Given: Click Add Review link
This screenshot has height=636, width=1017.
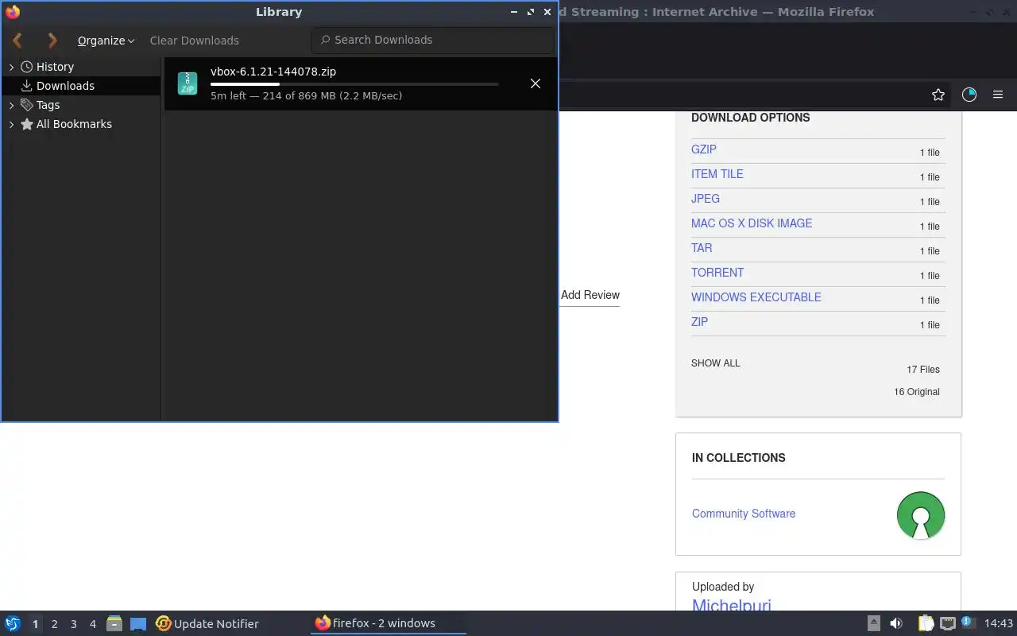Looking at the screenshot, I should [x=590, y=295].
